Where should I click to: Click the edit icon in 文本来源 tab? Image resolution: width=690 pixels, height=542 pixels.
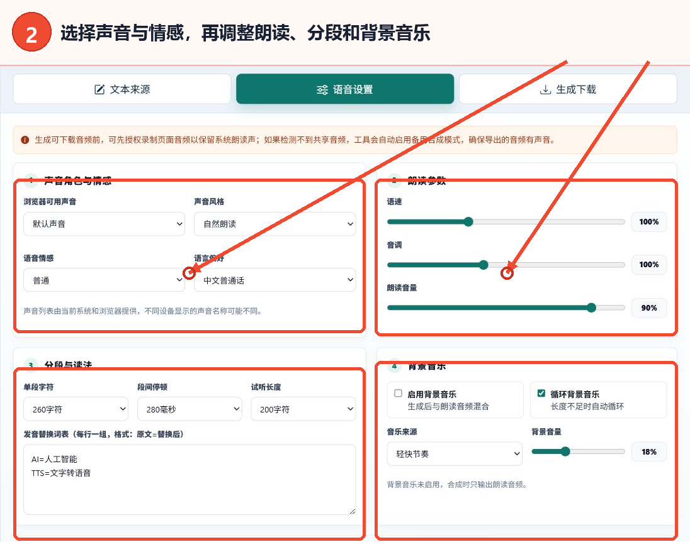(x=100, y=90)
